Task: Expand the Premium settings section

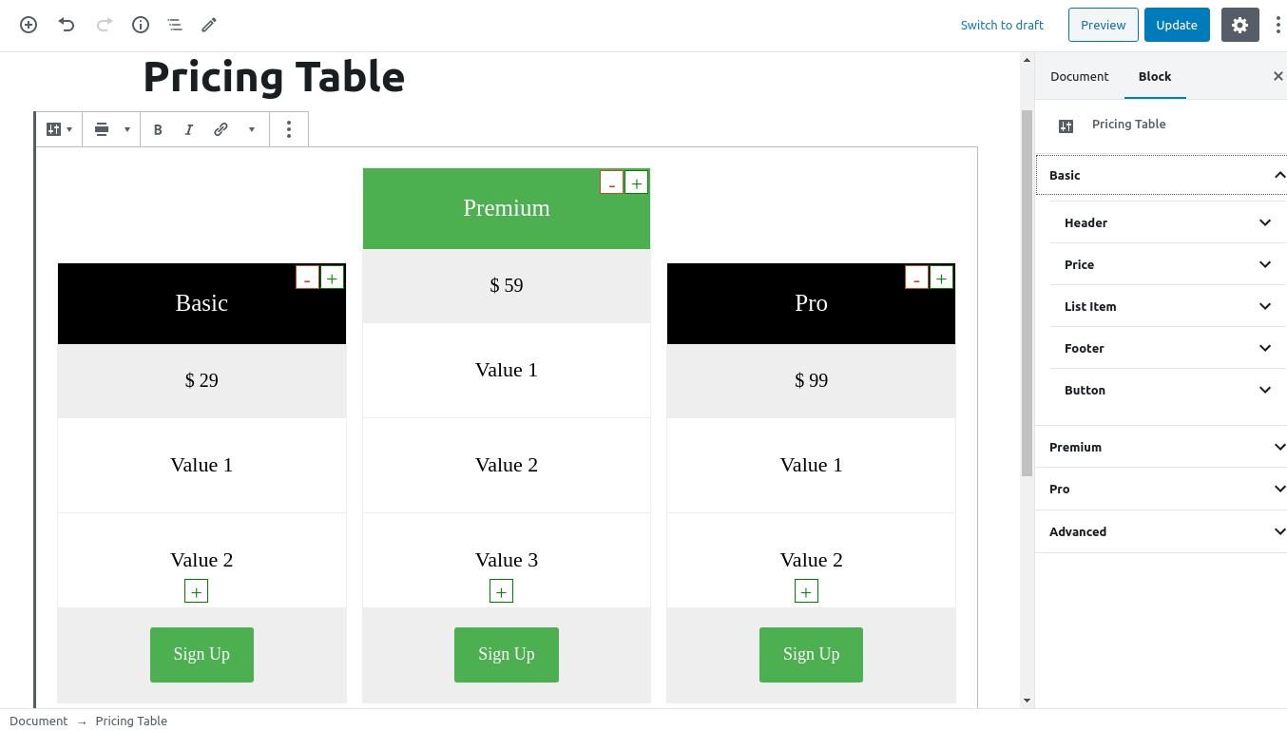Action: 1161,447
